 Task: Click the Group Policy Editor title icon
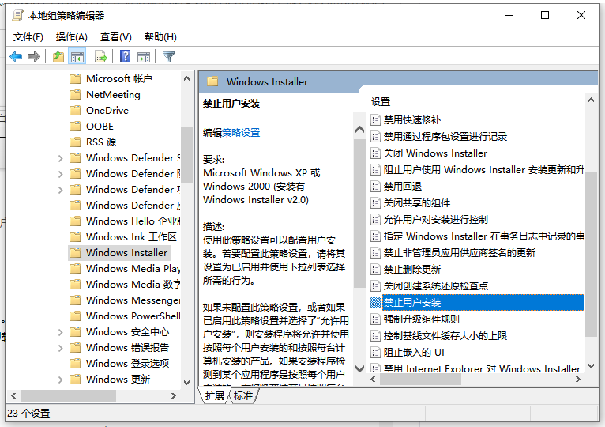(x=17, y=16)
